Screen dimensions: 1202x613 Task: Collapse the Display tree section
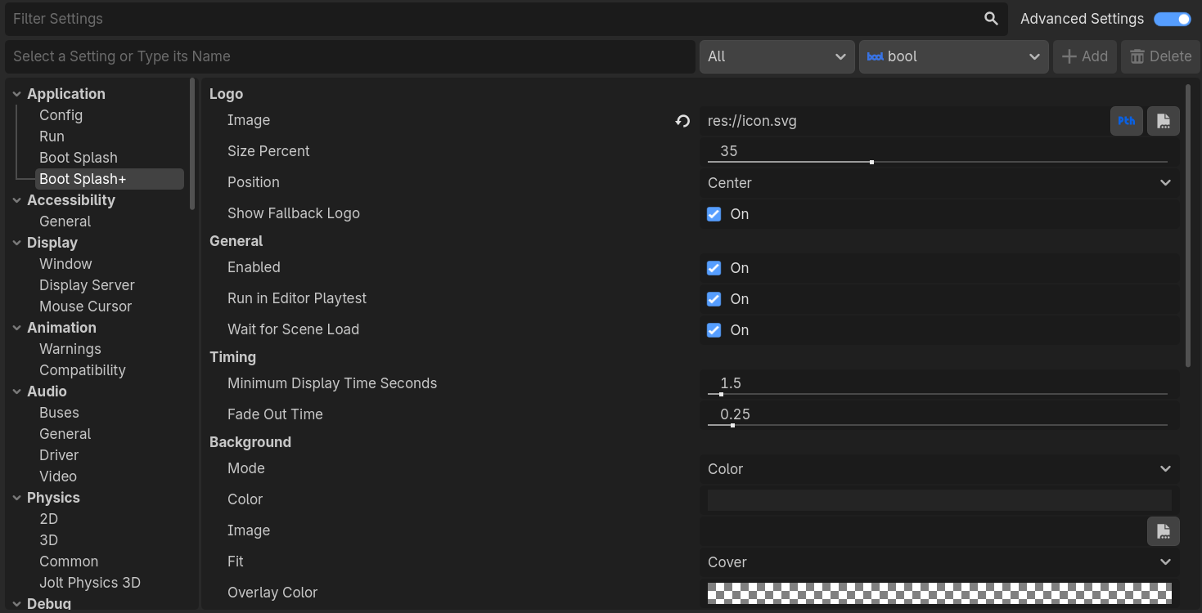click(x=16, y=243)
